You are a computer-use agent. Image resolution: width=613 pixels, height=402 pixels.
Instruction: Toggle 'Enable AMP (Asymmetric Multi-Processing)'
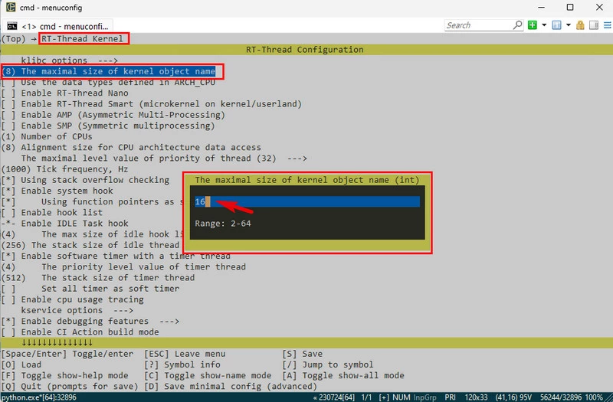pyautogui.click(x=113, y=115)
